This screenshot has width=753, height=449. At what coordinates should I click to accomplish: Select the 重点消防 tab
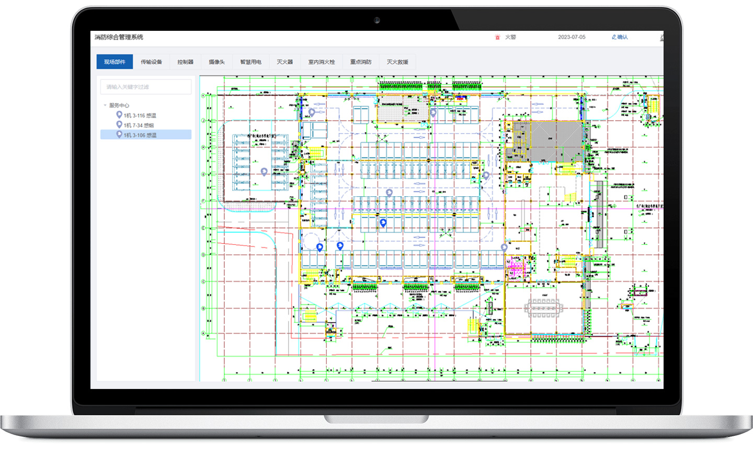(x=360, y=62)
